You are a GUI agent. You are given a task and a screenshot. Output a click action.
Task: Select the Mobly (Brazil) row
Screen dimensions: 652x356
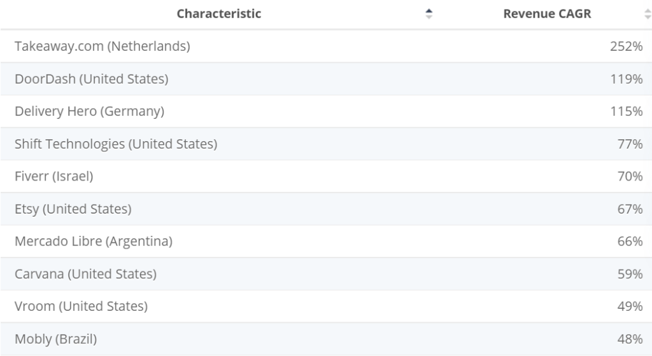click(x=56, y=339)
